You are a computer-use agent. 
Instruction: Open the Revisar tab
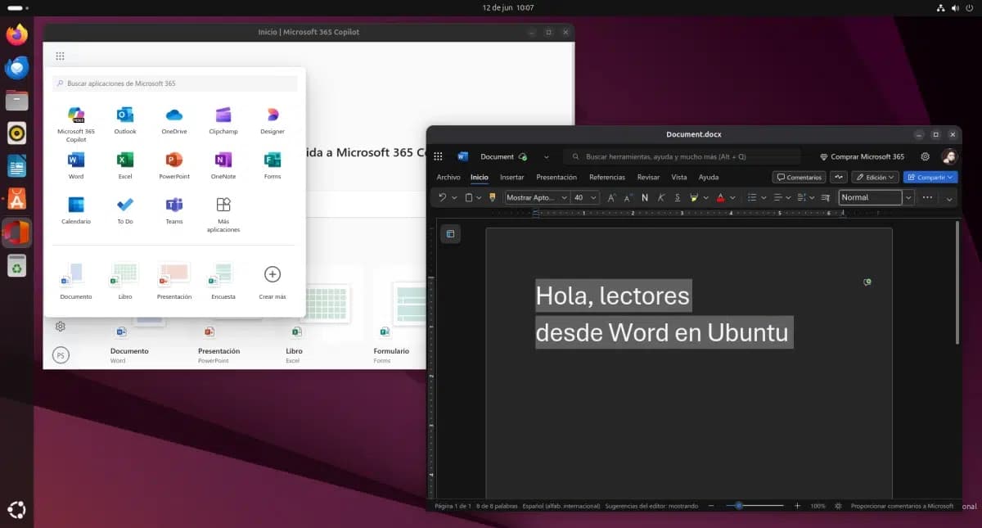point(648,177)
